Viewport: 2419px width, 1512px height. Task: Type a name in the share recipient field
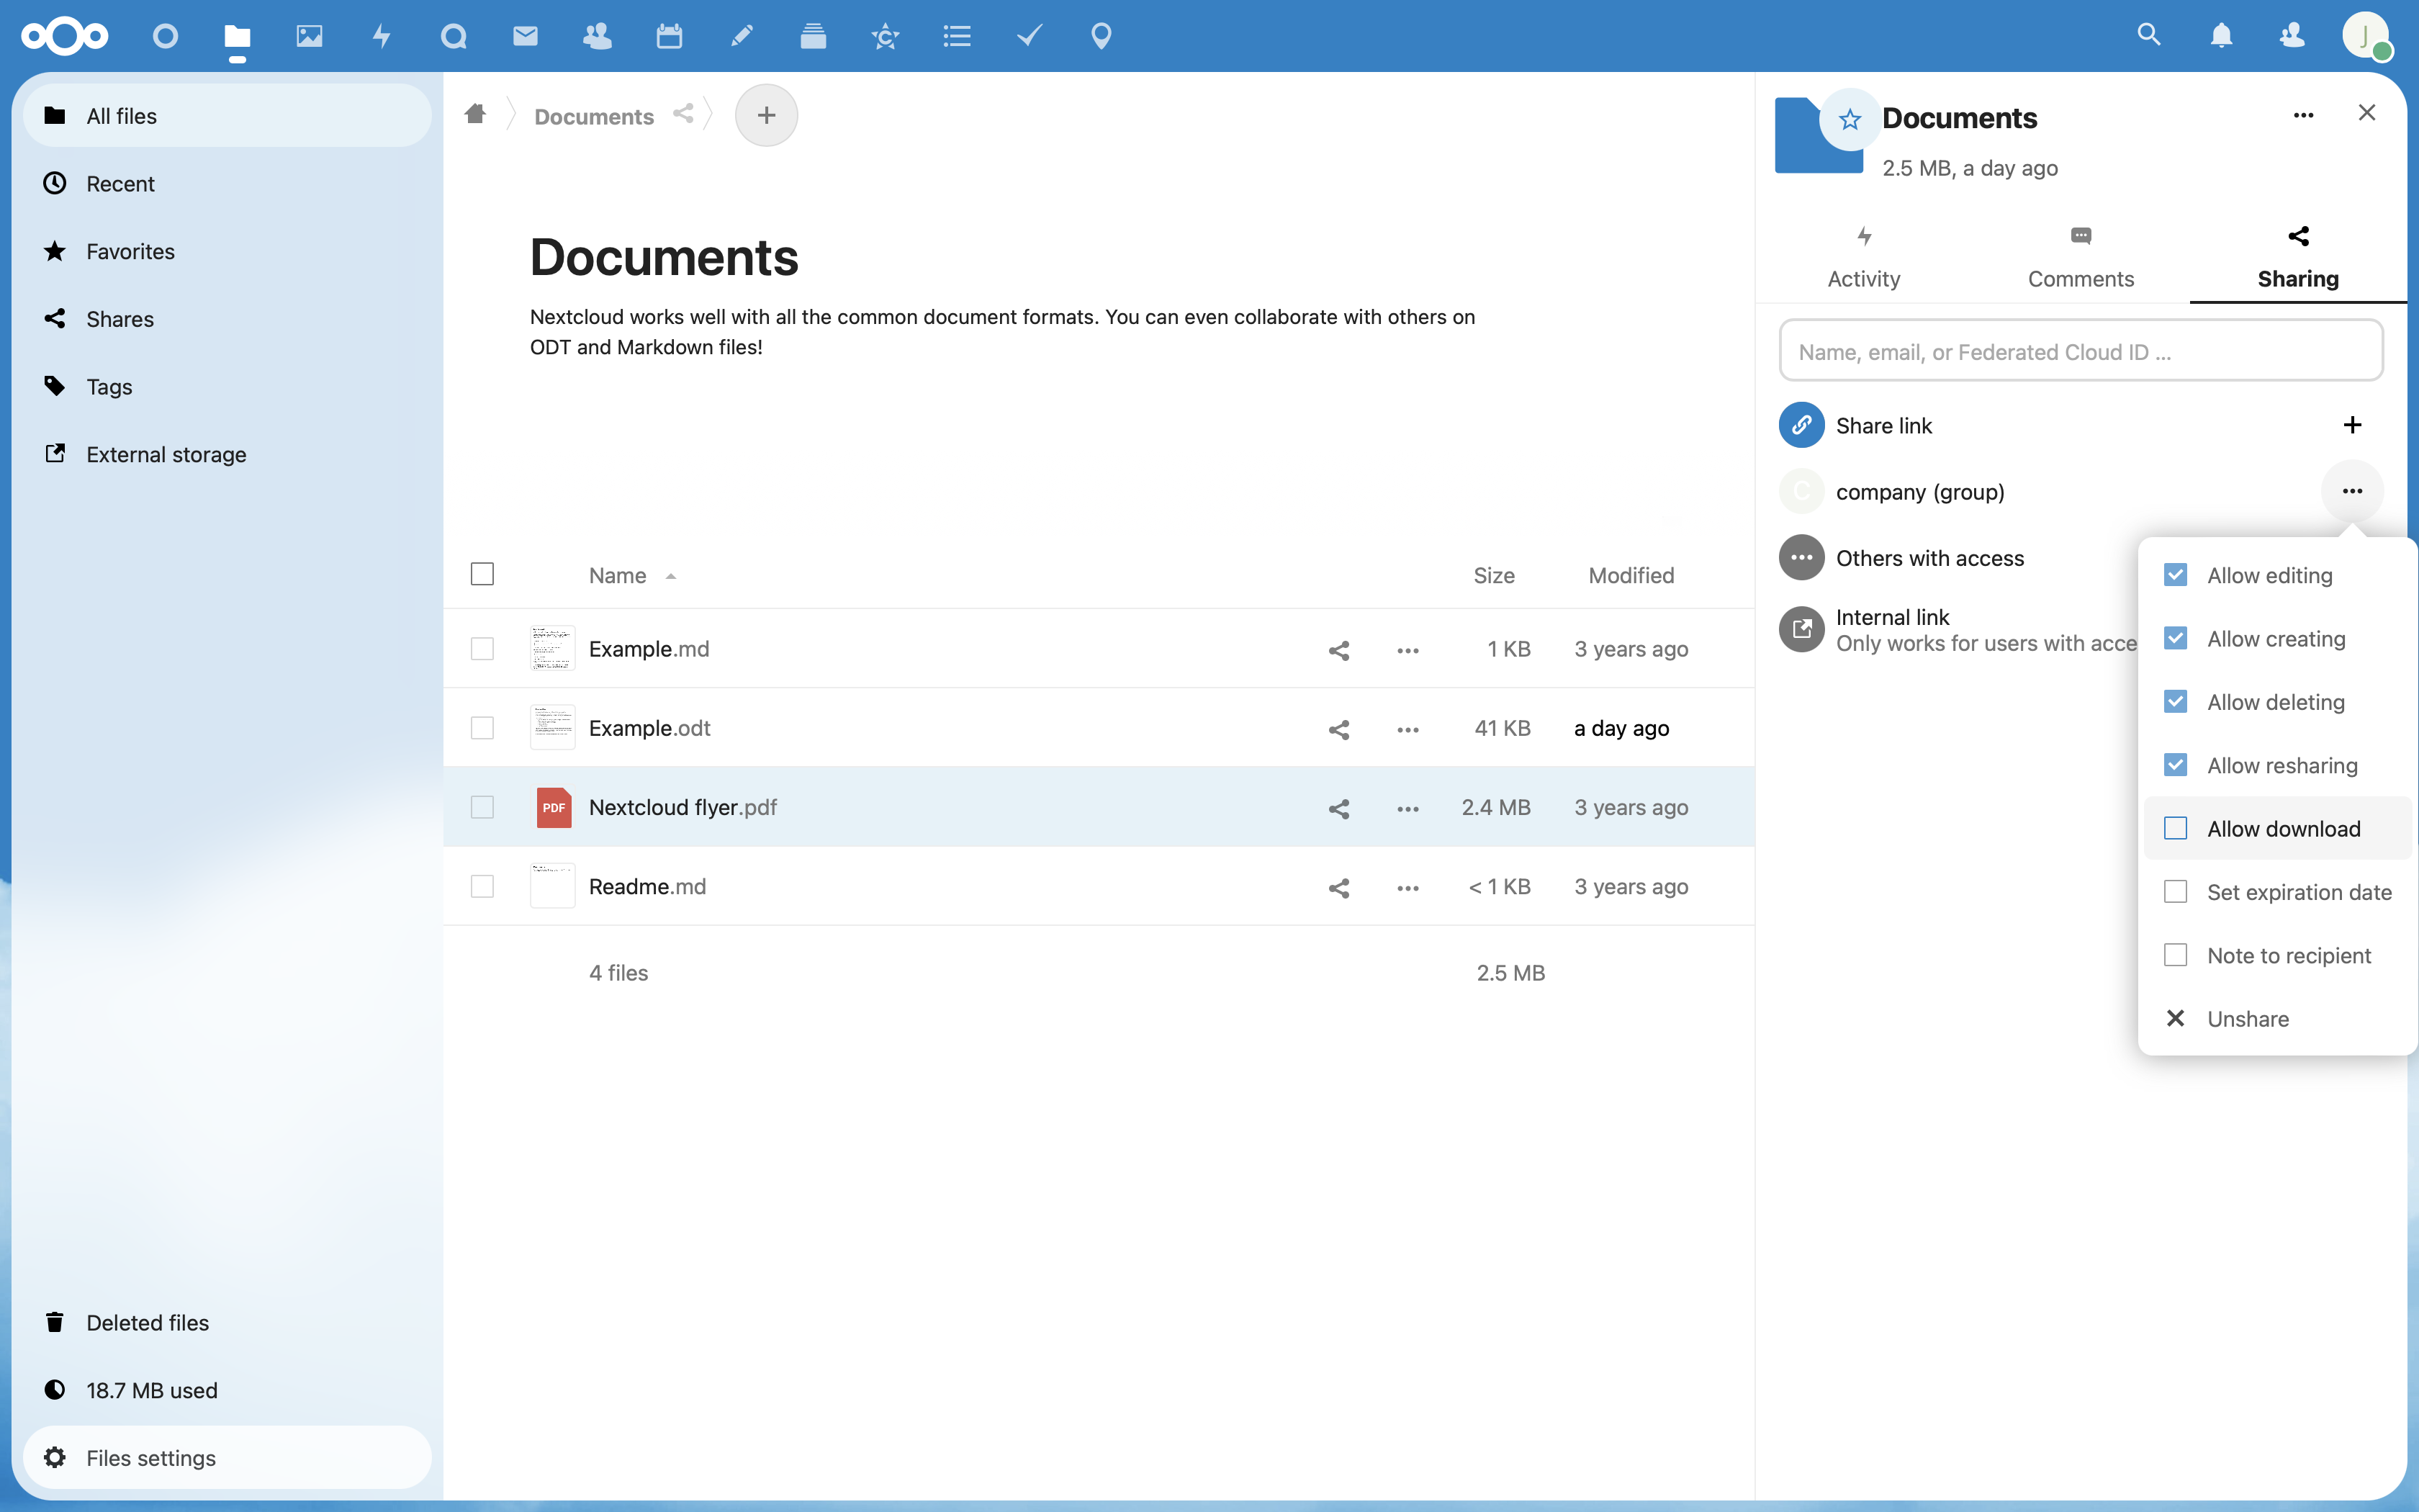pos(2080,351)
